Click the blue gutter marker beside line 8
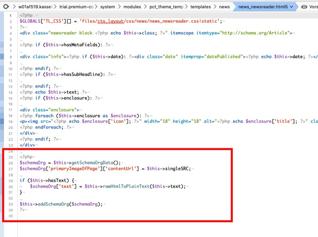This screenshot has height=237, width=318. 2,56
